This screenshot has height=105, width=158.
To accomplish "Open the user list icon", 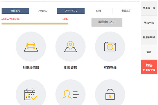I will click(70, 94).
